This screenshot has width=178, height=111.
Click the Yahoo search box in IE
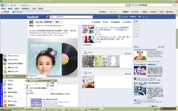155,5
